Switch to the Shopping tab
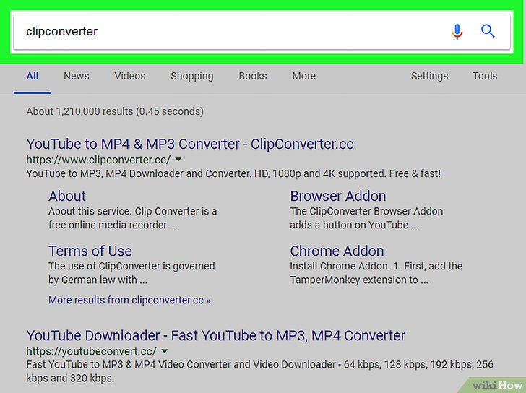The image size is (526, 393). (x=191, y=76)
